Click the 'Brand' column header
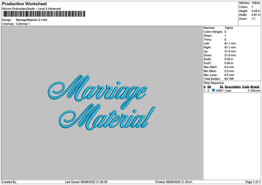 (255, 87)
